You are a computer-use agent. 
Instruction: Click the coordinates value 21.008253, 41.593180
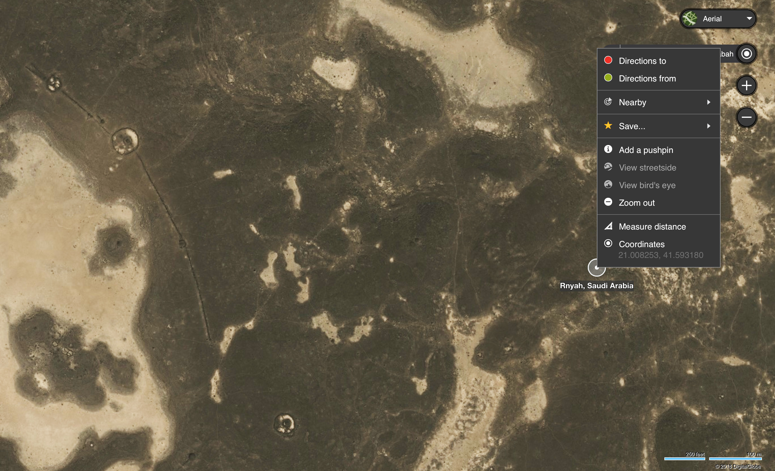660,255
